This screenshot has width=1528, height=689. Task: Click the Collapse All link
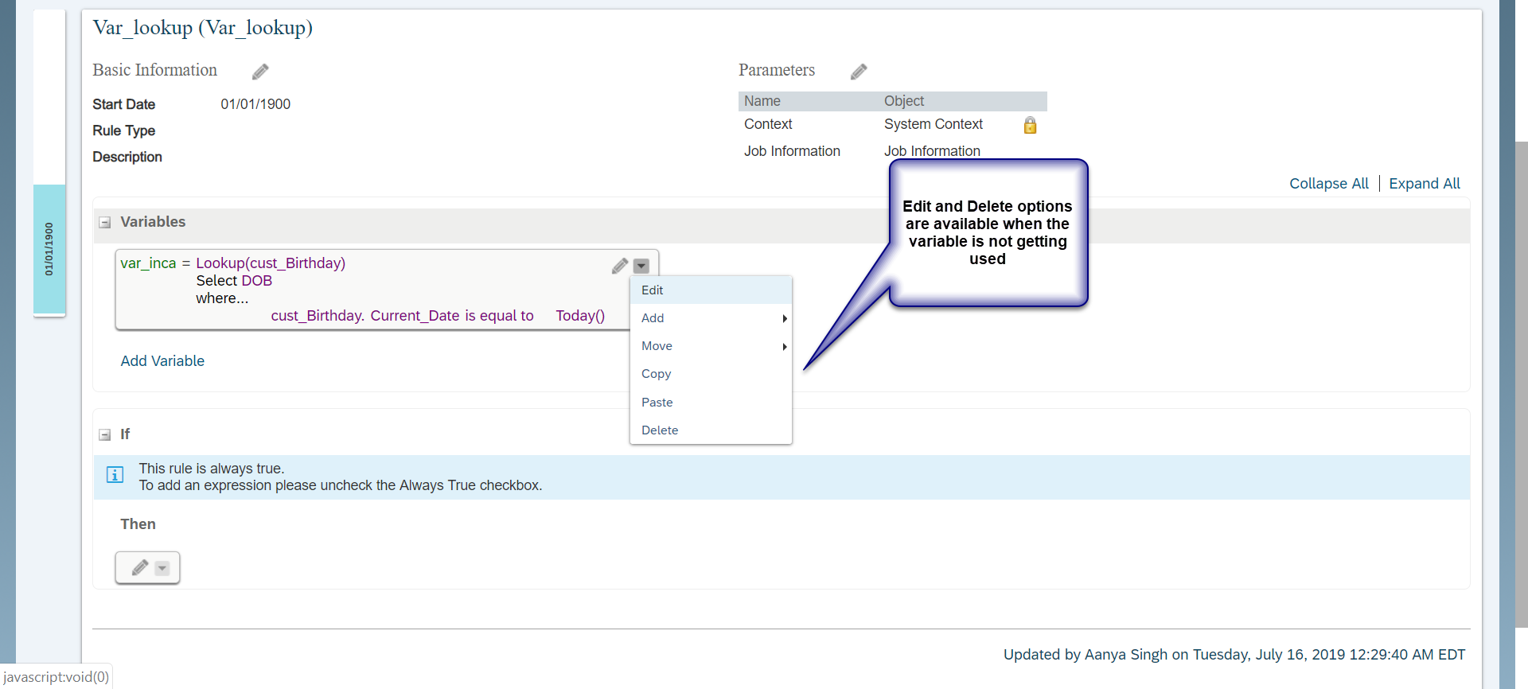coord(1328,184)
